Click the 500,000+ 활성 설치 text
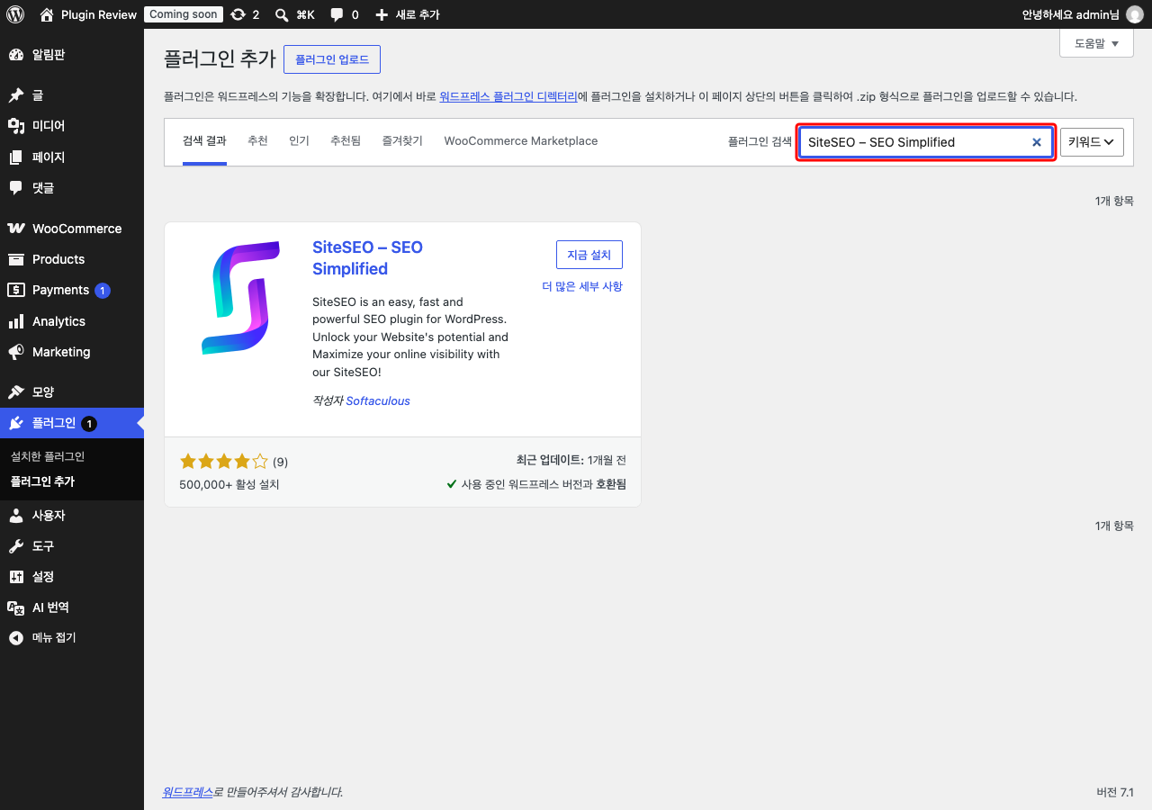Viewport: 1152px width, 810px height. (229, 484)
